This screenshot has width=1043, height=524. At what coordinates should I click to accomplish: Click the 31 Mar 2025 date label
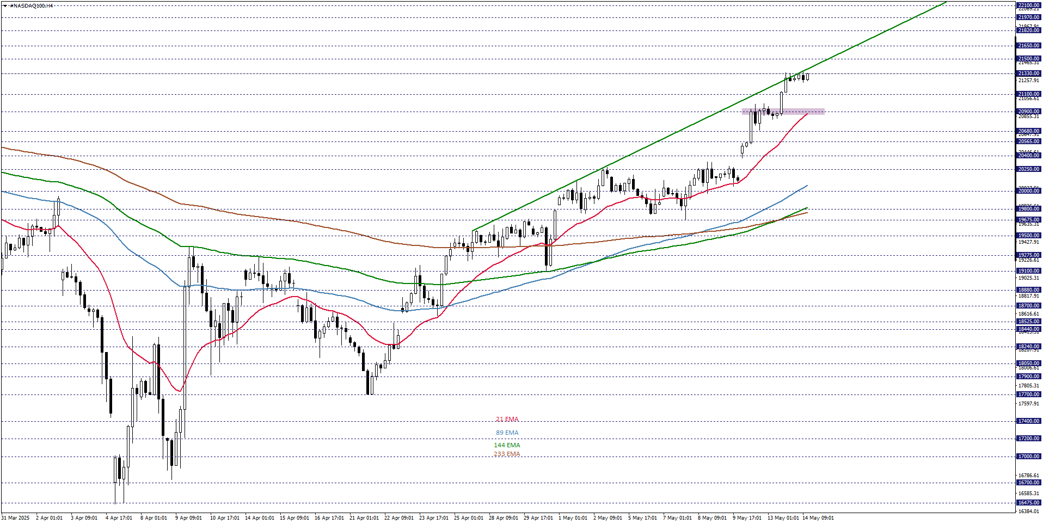15,518
